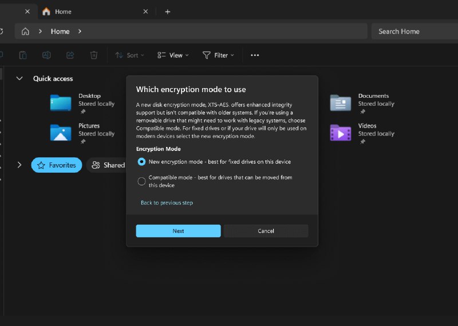
Task: Click the pin icon under Videos
Action: (x=363, y=141)
